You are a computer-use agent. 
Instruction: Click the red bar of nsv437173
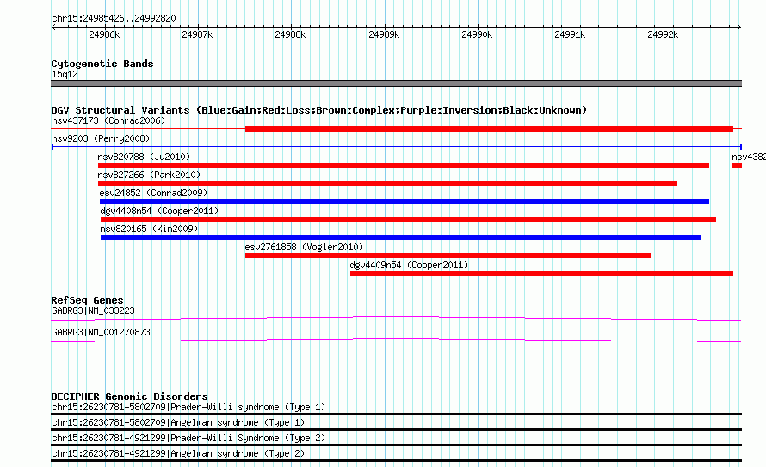click(489, 129)
